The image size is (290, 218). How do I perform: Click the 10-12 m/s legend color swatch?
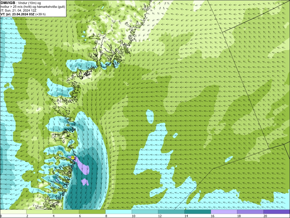[x=145, y=212]
